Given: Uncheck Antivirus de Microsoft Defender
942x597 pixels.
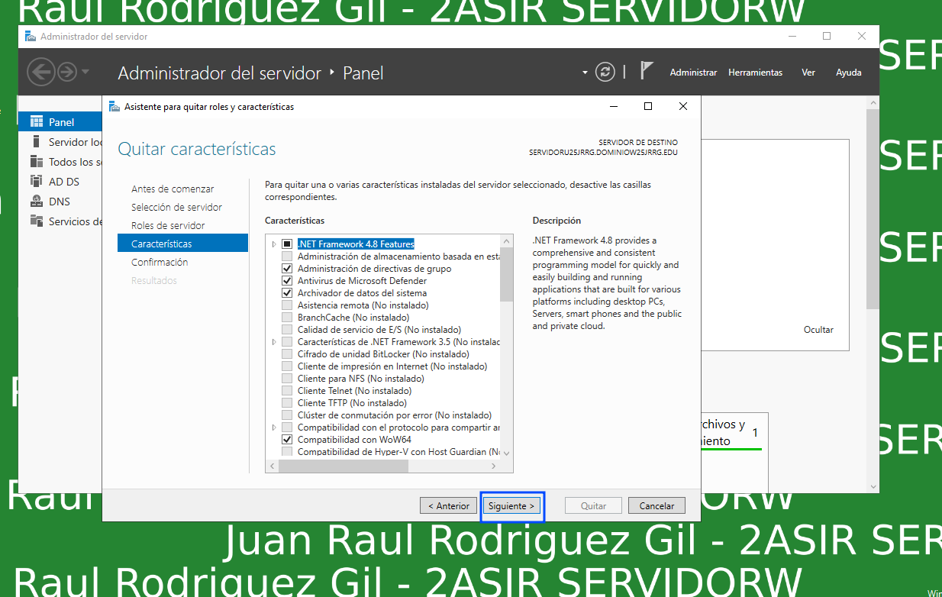Looking at the screenshot, I should tap(287, 281).
